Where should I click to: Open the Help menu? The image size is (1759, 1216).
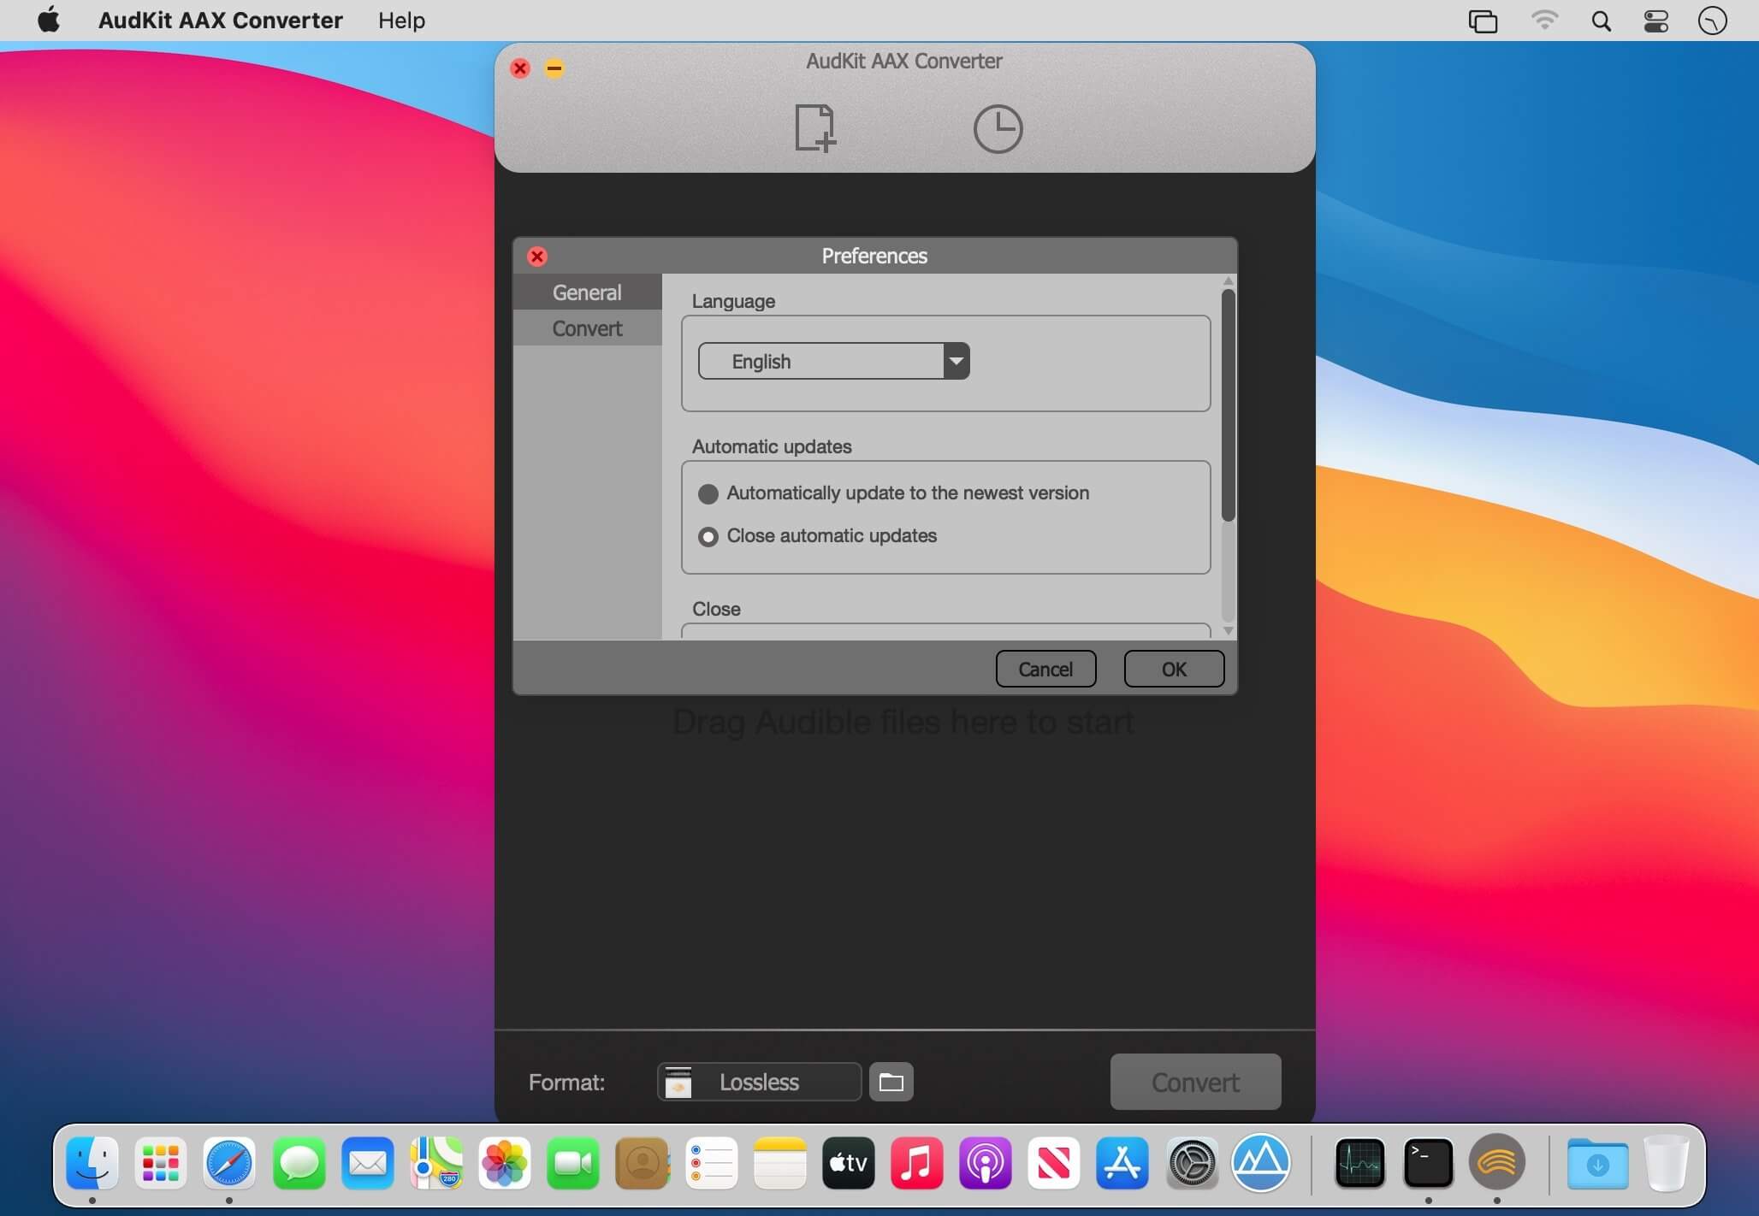[401, 20]
